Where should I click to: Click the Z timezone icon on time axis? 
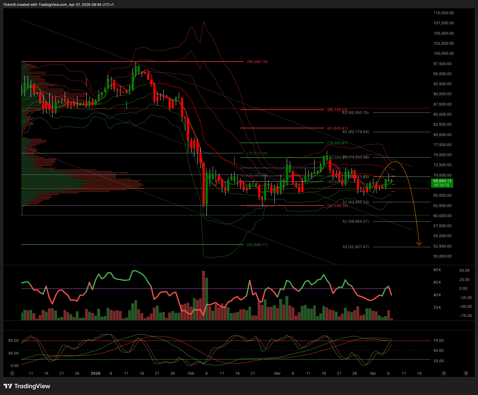[12, 373]
